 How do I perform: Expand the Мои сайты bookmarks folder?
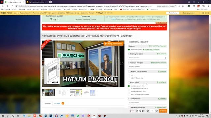click(6, 10)
